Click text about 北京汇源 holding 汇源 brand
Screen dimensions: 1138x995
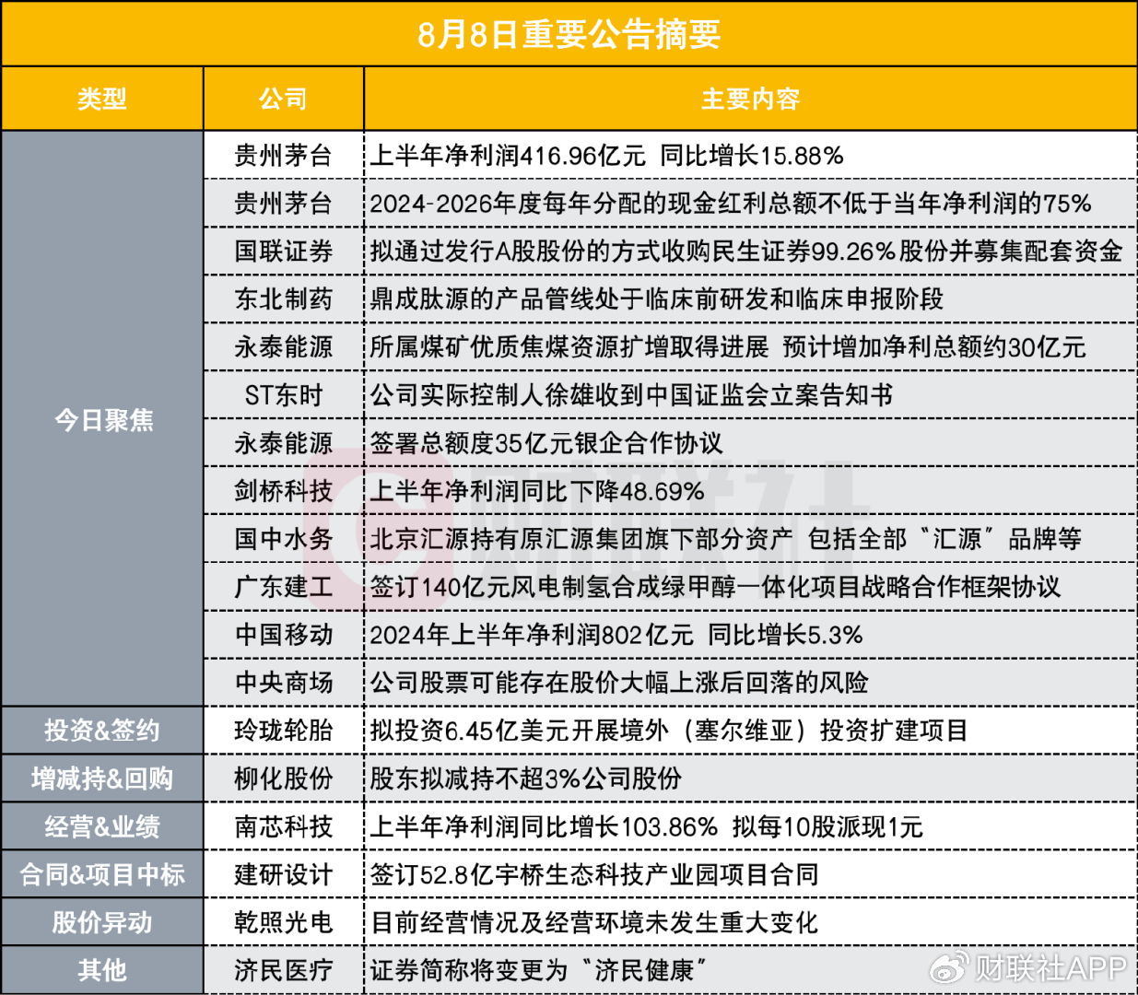pyautogui.click(x=726, y=539)
